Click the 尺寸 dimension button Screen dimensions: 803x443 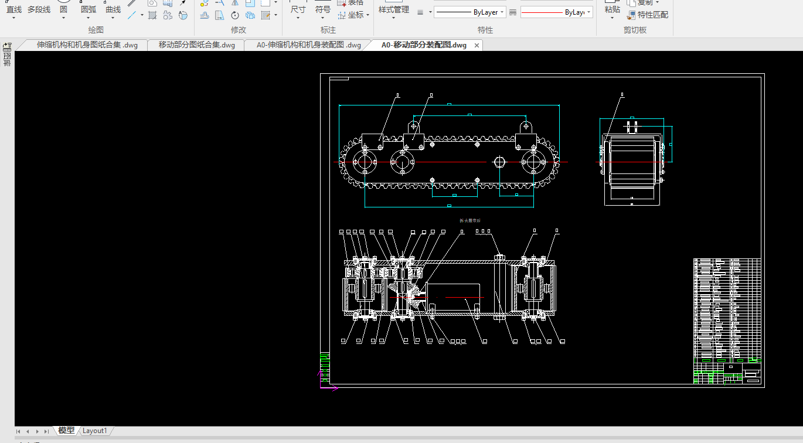click(298, 9)
